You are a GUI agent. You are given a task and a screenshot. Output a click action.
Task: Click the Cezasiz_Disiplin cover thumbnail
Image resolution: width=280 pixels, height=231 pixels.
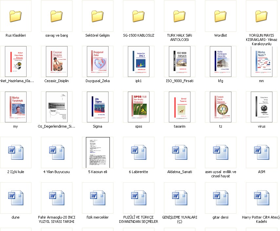point(57,62)
